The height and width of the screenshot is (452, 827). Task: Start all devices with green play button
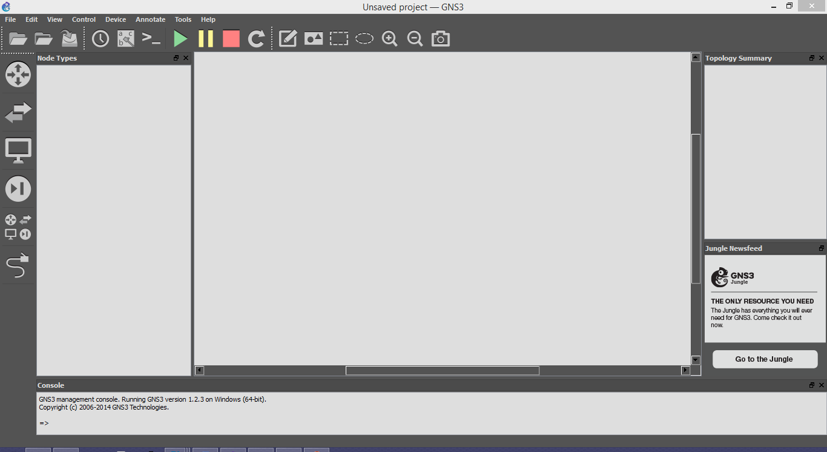pyautogui.click(x=180, y=39)
